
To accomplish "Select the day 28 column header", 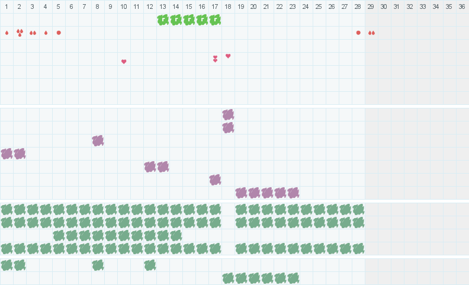I will (x=358, y=7).
